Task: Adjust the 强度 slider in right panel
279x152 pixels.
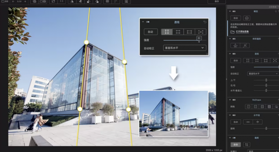Action: tap(266, 67)
